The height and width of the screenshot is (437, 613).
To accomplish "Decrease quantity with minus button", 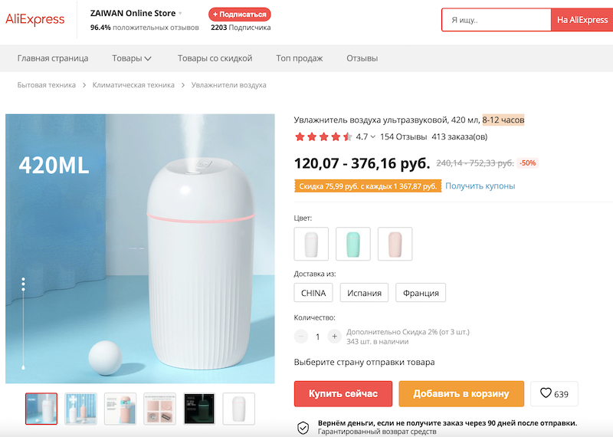I will 301,337.
